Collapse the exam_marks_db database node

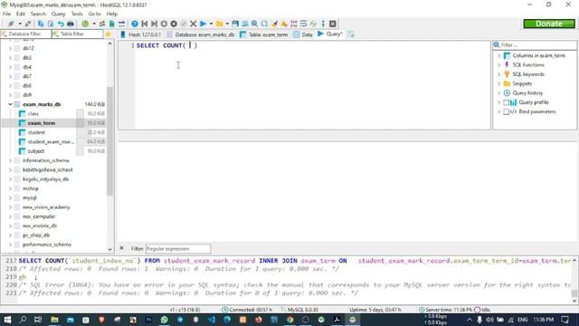pyautogui.click(x=10, y=104)
